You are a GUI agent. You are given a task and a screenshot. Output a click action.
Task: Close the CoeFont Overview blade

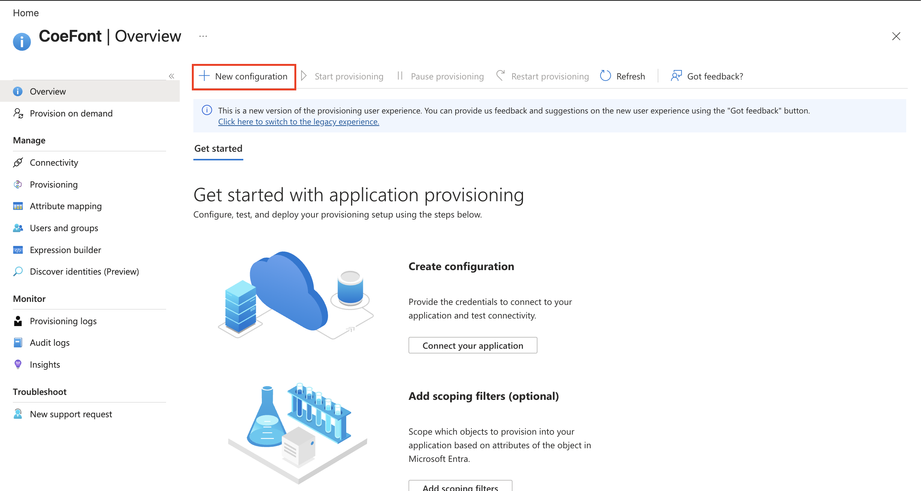(896, 36)
